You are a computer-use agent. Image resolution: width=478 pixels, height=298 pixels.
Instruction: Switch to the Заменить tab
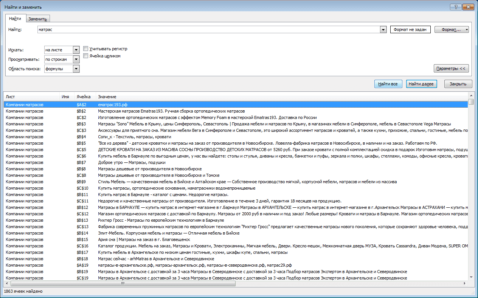(x=37, y=19)
